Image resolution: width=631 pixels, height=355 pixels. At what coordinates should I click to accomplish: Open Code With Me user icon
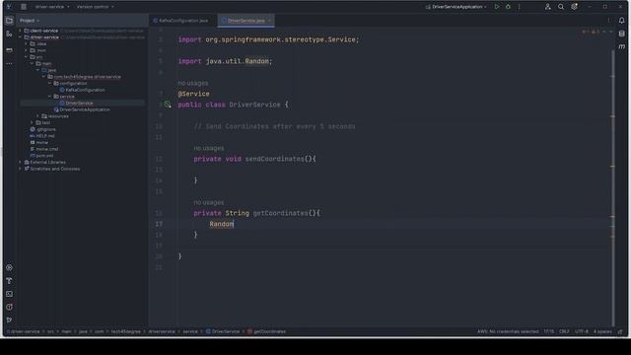point(548,7)
